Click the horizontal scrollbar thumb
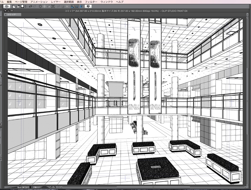 pos(153,187)
